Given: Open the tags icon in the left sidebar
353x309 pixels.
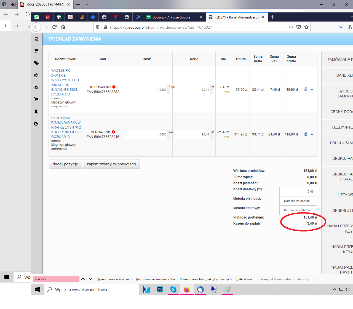Looking at the screenshot, I should pyautogui.click(x=36, y=63).
